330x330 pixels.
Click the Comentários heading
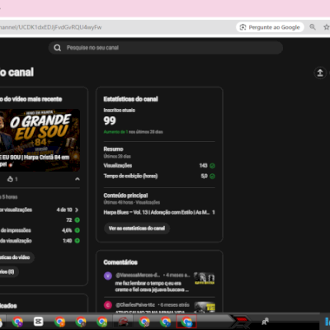coord(120,262)
